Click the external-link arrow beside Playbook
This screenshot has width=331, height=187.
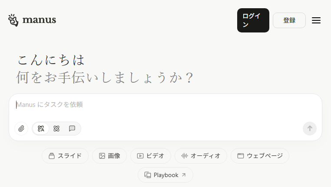[184, 175]
